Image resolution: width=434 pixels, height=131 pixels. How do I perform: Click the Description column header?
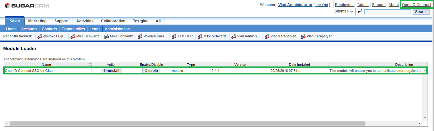[404, 65]
